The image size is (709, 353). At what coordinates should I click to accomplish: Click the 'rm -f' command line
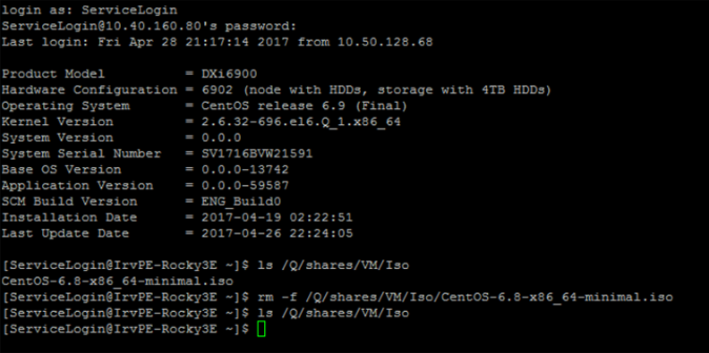tap(465, 297)
